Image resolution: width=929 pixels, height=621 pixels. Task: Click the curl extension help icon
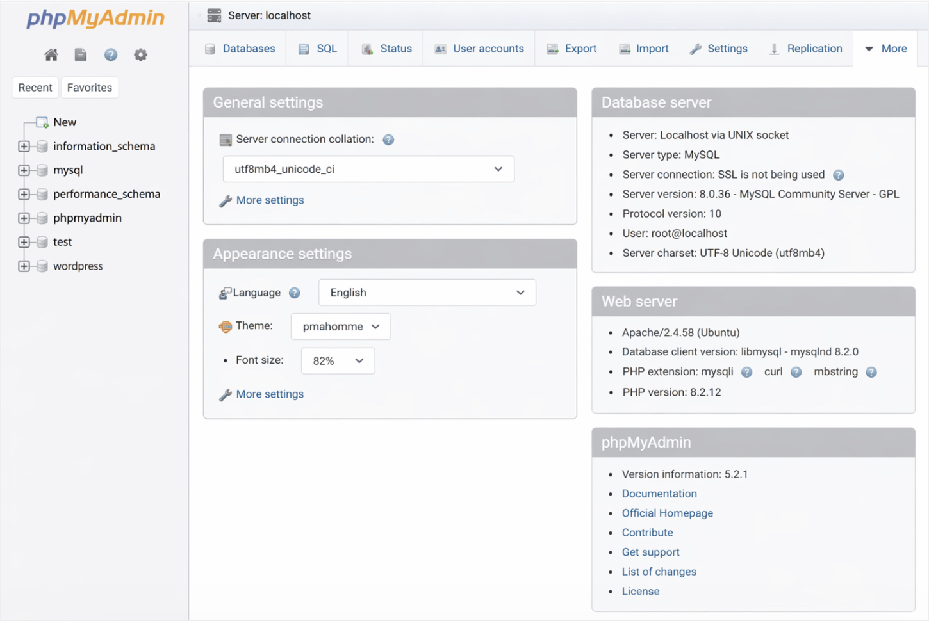click(796, 371)
